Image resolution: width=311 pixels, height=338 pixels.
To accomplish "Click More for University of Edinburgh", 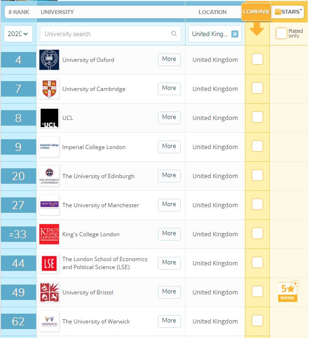I will point(169,176).
